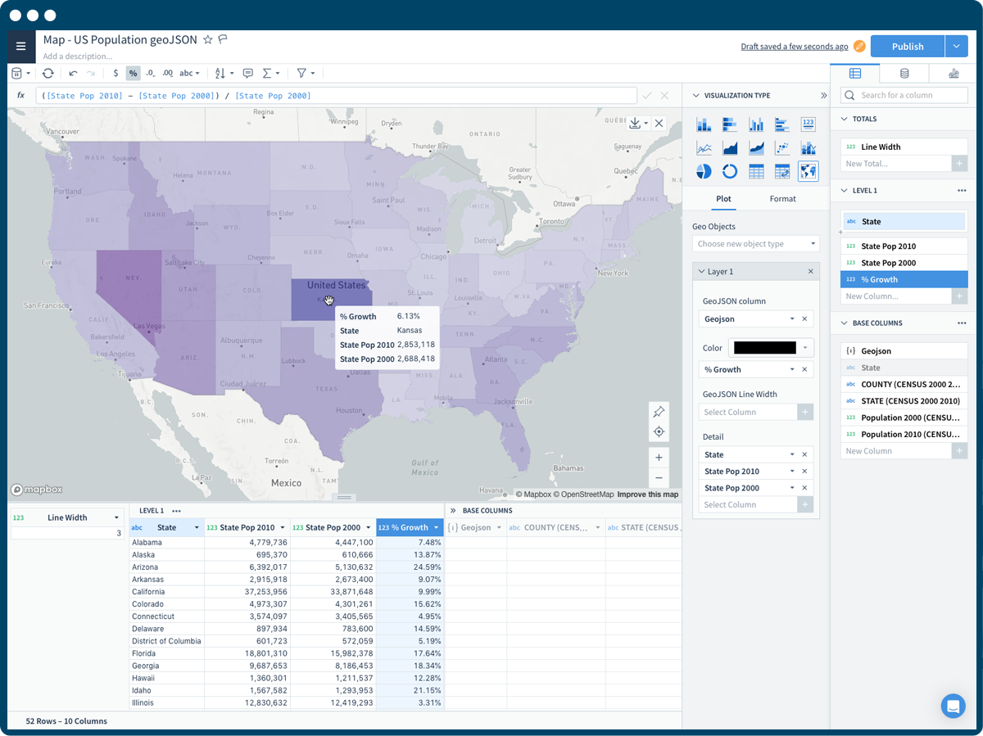Click the refresh data icon in the toolbar
The width and height of the screenshot is (983, 736).
pyautogui.click(x=48, y=73)
